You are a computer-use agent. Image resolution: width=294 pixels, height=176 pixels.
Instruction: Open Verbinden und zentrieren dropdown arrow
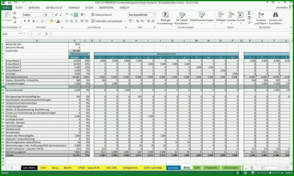tap(125, 21)
